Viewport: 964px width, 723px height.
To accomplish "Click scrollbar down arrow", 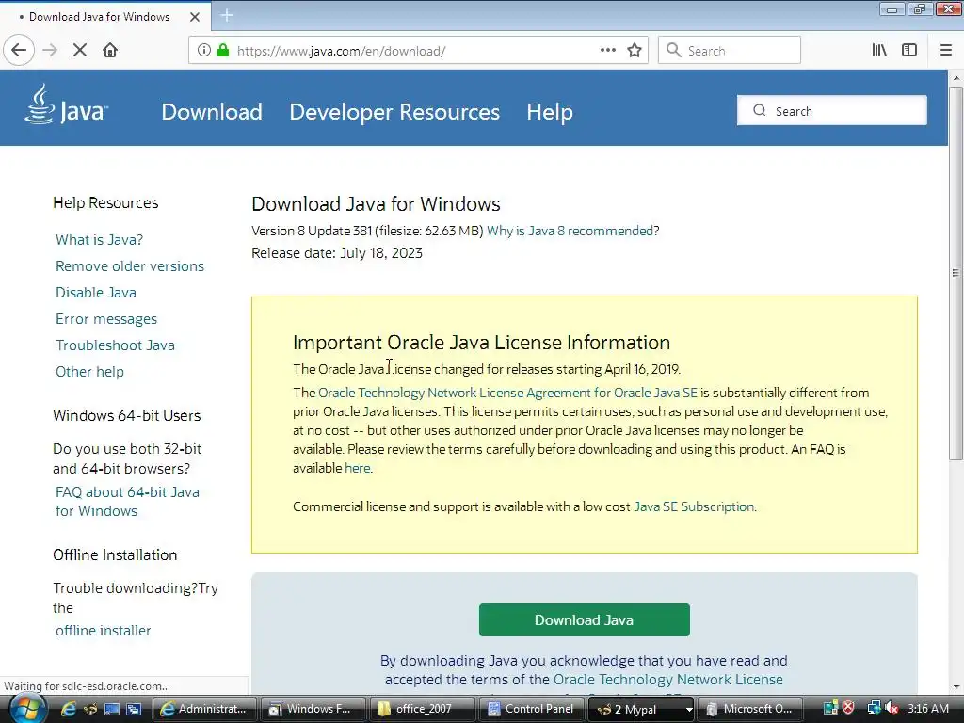I will pos(956,686).
